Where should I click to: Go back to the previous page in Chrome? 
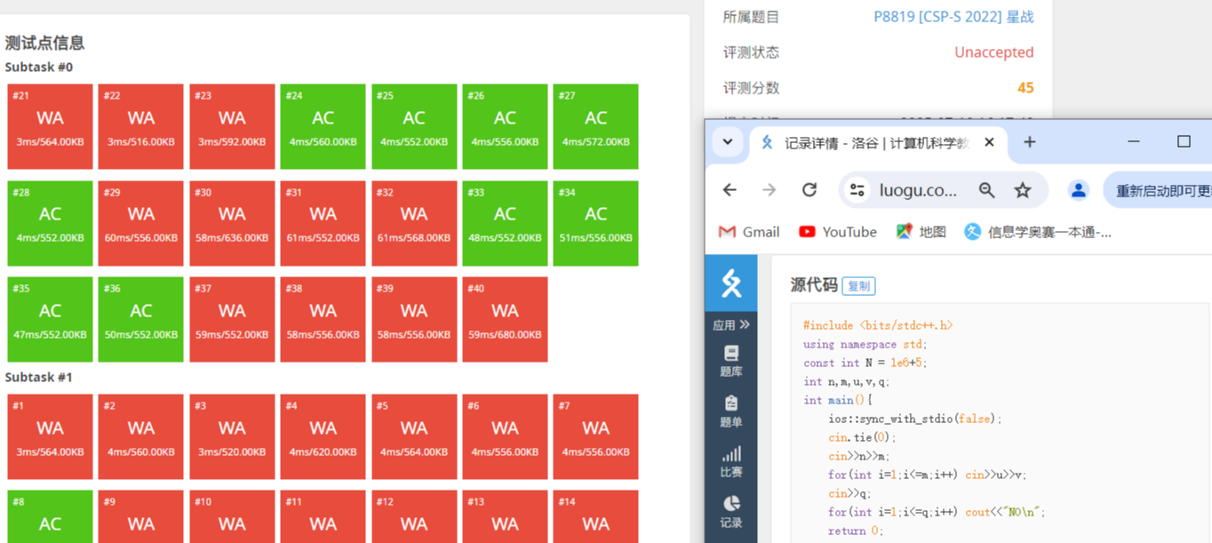click(730, 190)
